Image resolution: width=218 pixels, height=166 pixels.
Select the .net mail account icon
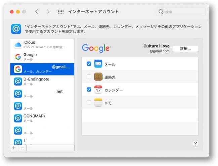(x=18, y=94)
